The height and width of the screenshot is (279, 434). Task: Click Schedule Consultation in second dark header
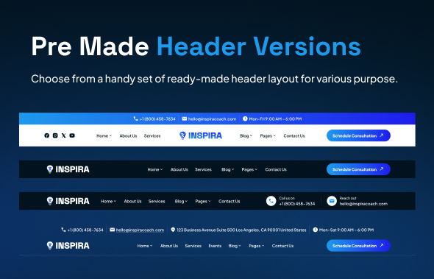358,169
